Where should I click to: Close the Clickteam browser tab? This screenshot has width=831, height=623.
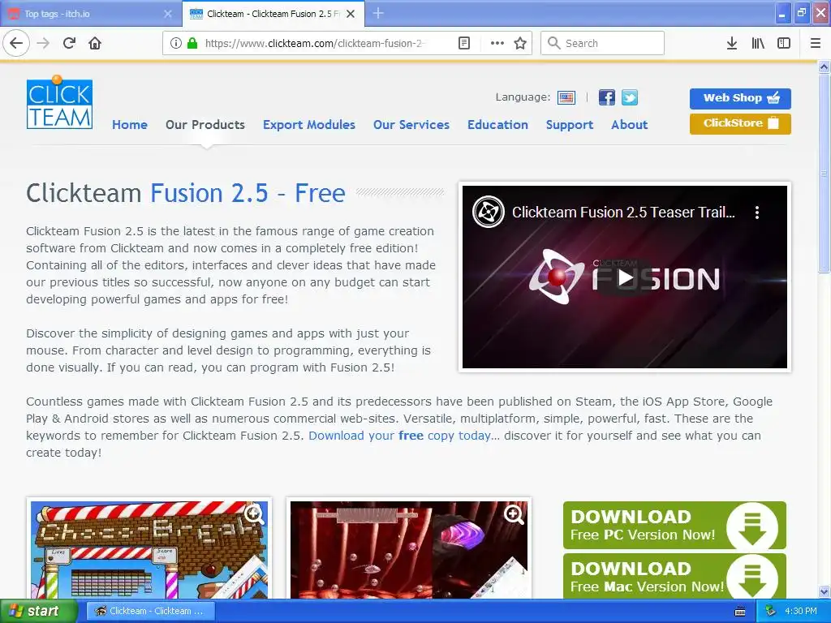point(351,14)
